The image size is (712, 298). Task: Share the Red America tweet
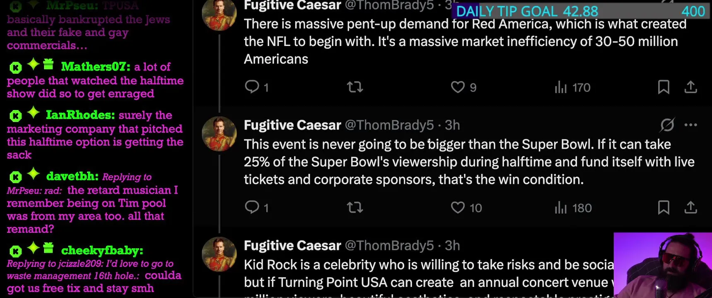690,87
